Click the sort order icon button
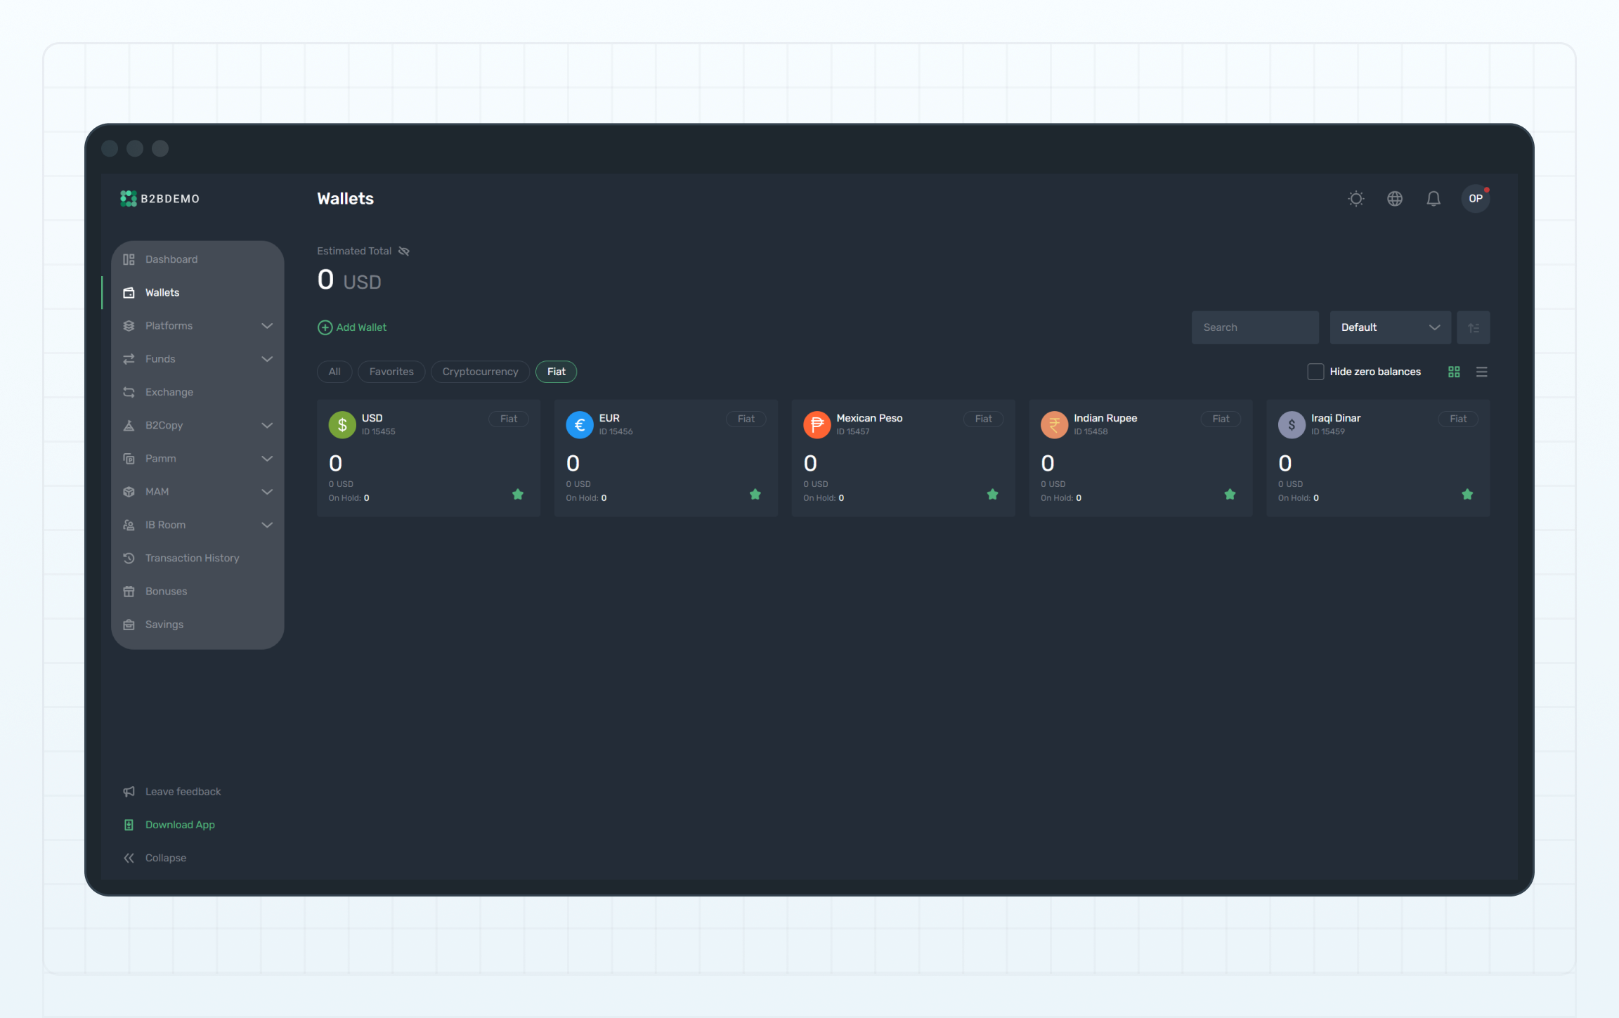The height and width of the screenshot is (1018, 1619). tap(1473, 327)
